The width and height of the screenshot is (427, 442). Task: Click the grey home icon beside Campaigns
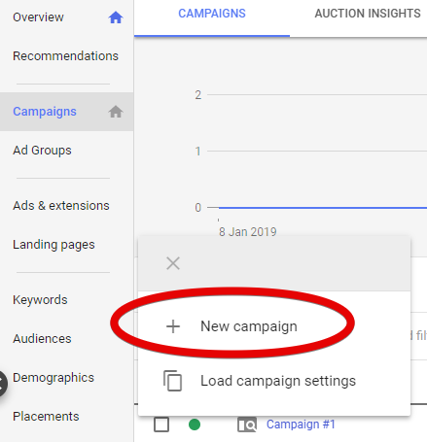116,112
